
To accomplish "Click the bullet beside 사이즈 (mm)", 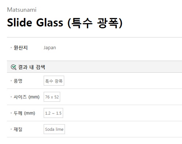I will click(11, 97).
